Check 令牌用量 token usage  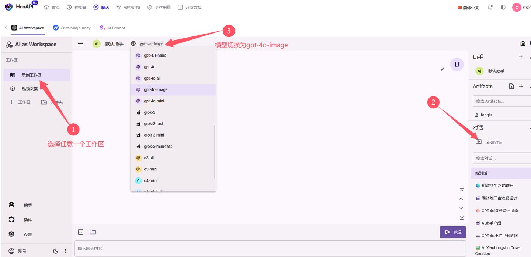pyautogui.click(x=159, y=7)
